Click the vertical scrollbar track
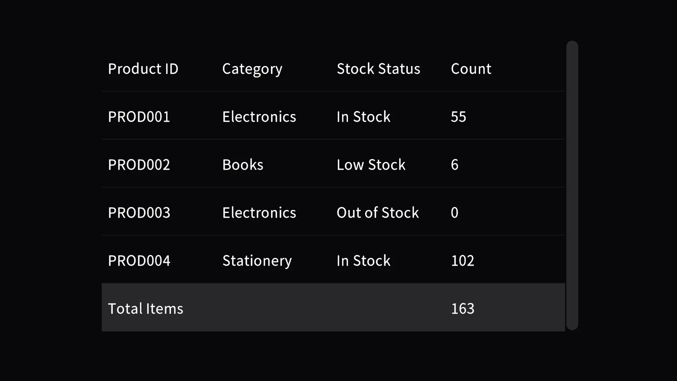The image size is (677, 381). coord(572,186)
